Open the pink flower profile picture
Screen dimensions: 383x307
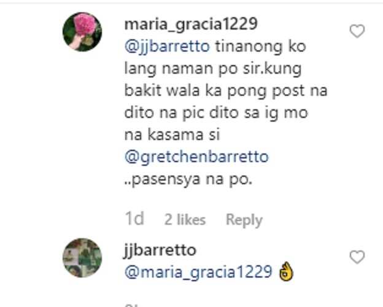pos(82,32)
